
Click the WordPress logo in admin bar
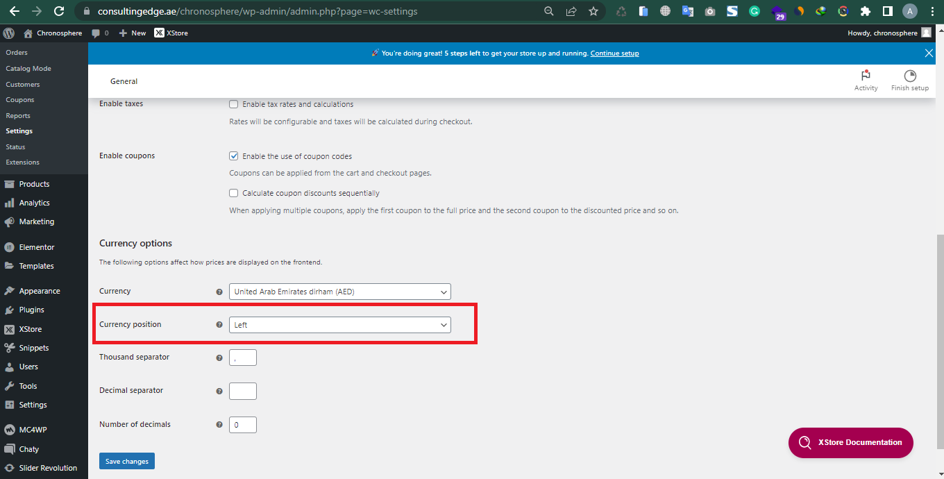point(9,33)
